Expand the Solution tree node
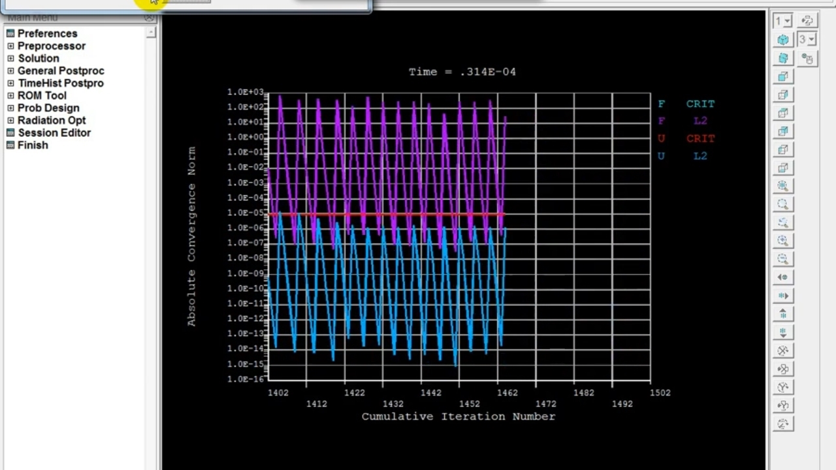 pyautogui.click(x=10, y=59)
